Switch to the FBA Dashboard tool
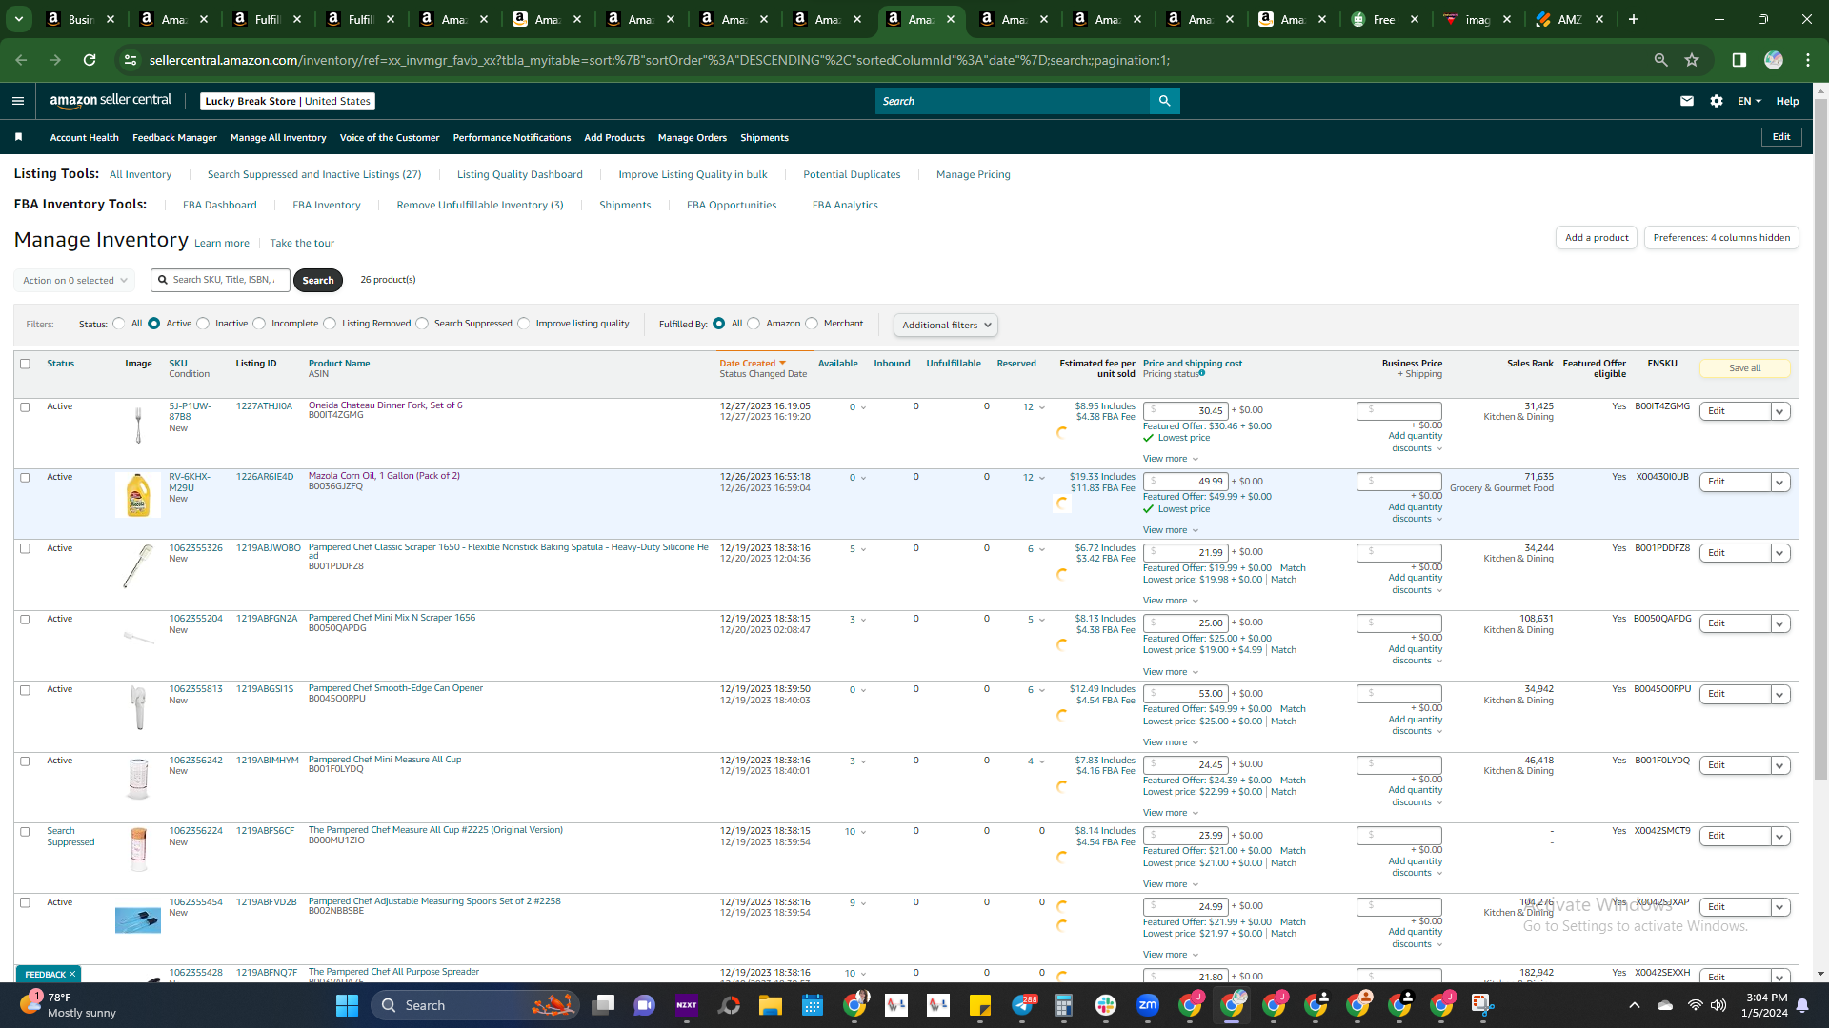The height and width of the screenshot is (1028, 1829). (x=220, y=206)
